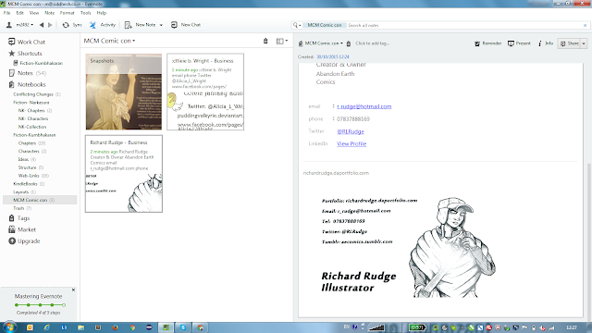
Task: Open the Structure notebook
Action: (31, 167)
